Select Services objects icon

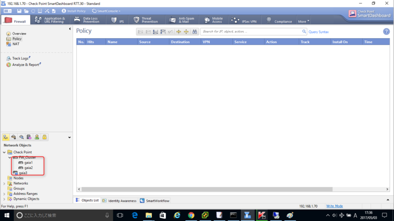pyautogui.click(x=14, y=137)
